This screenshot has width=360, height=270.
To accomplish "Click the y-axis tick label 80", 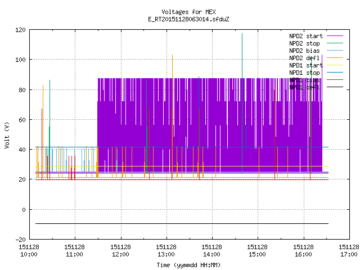I will (x=22, y=90).
